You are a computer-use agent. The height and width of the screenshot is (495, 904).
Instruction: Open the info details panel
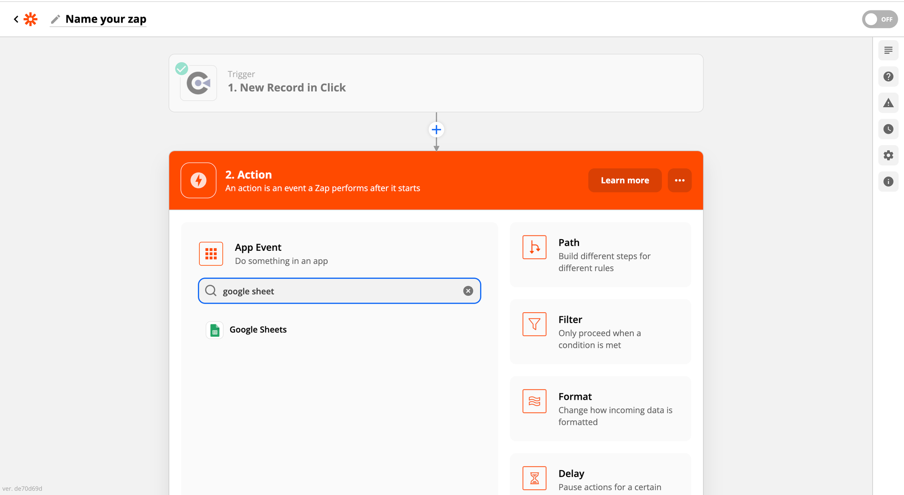[888, 181]
